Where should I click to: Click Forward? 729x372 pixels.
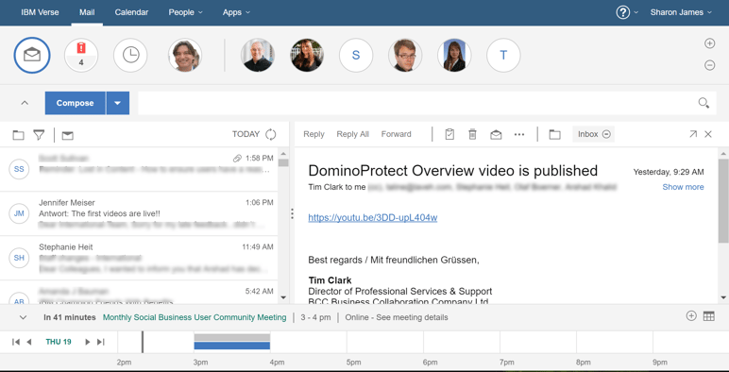pyautogui.click(x=396, y=134)
